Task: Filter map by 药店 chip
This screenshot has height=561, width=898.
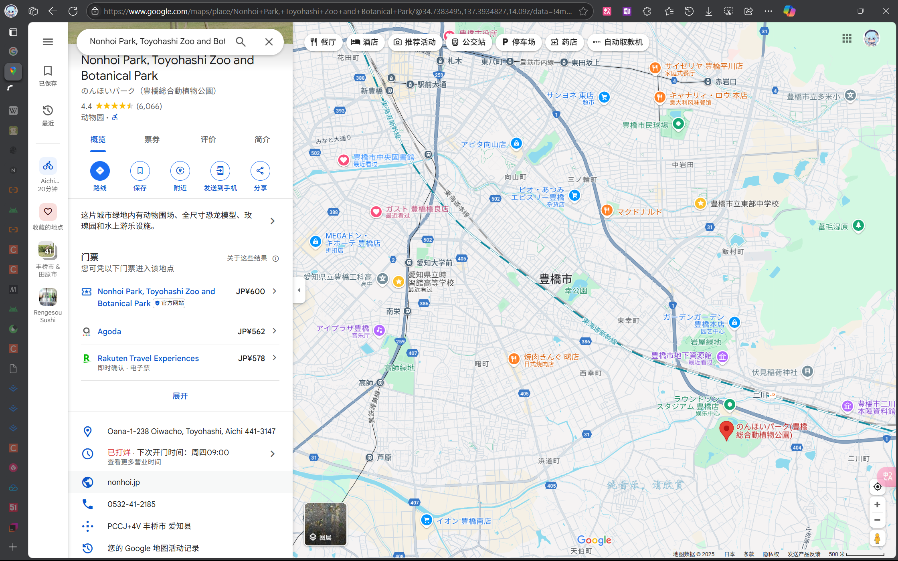Action: point(564,42)
